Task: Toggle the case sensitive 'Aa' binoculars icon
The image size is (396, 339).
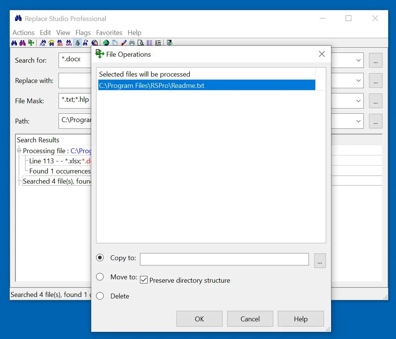Action: (43, 43)
